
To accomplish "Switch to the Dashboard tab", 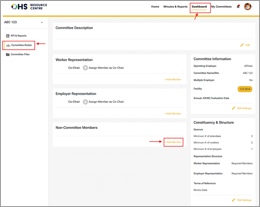I will pos(199,6).
